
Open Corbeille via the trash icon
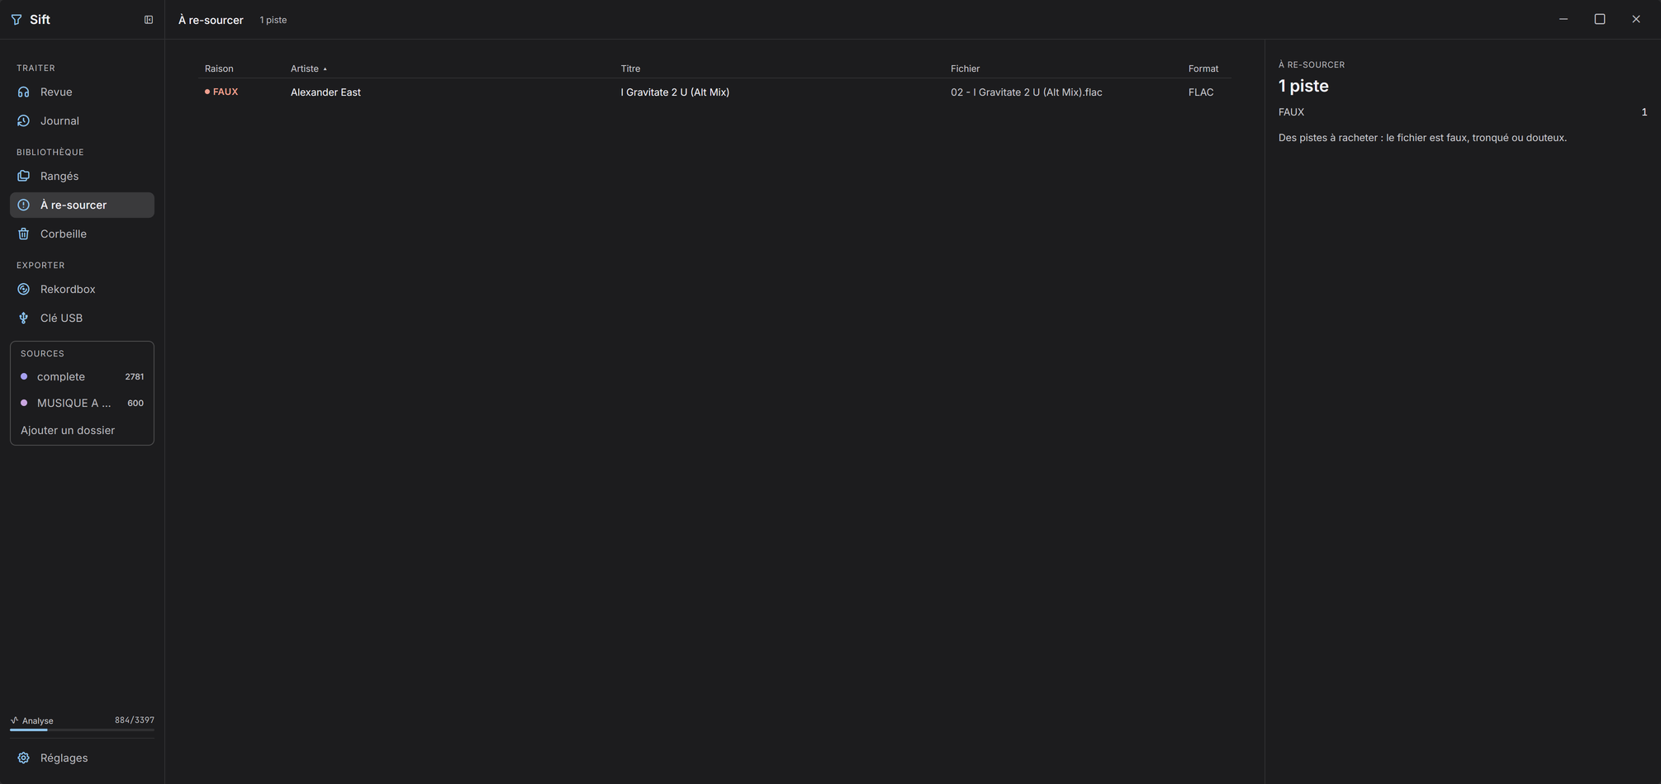(24, 234)
